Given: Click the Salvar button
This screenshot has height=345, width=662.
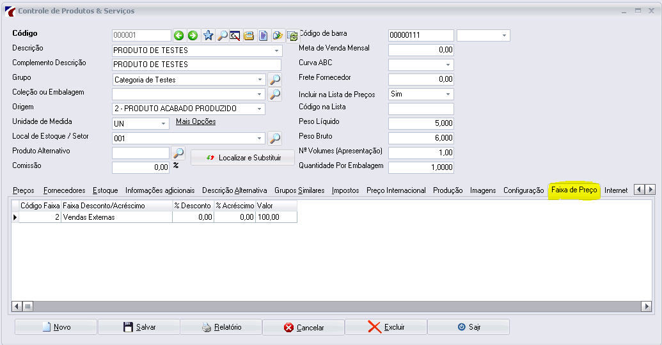Looking at the screenshot, I should [x=139, y=327].
